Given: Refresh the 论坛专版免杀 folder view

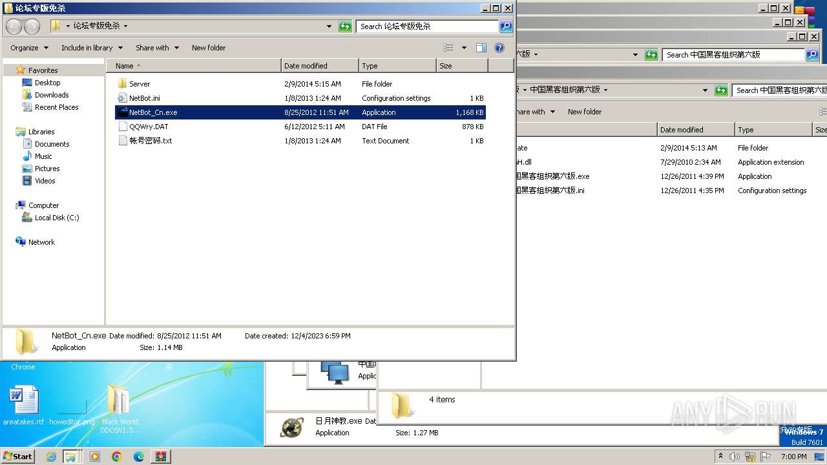Looking at the screenshot, I should pyautogui.click(x=346, y=26).
